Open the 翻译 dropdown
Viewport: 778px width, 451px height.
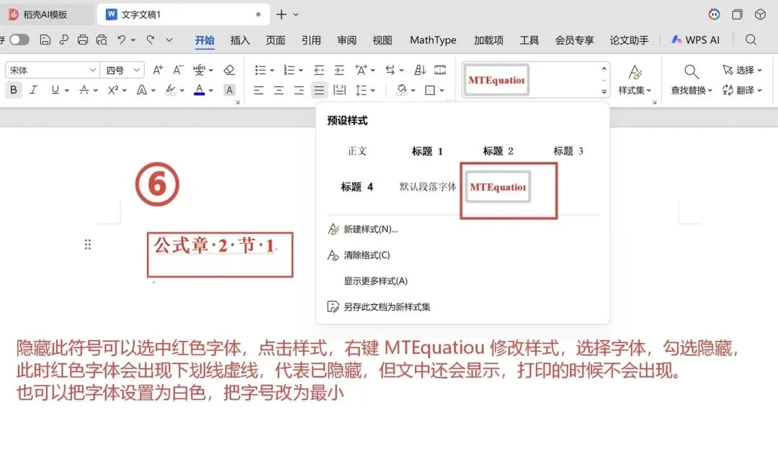pos(742,90)
